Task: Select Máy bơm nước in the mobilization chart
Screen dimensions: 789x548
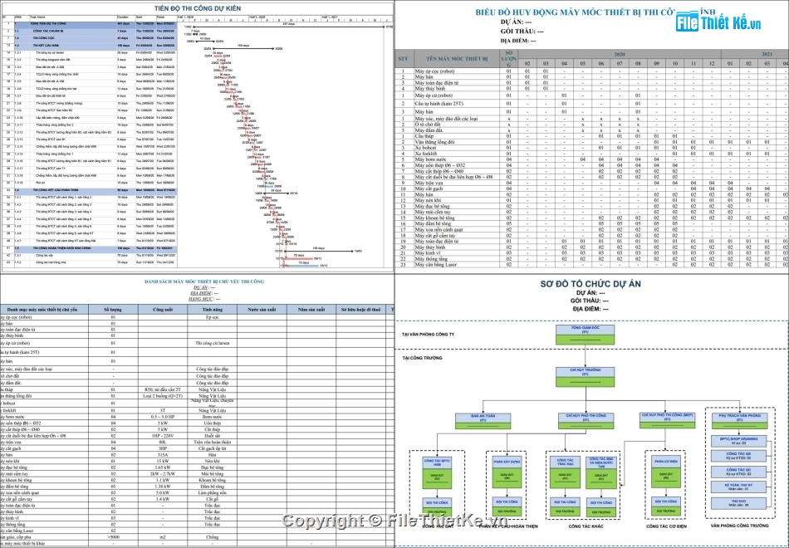Action: coord(431,159)
